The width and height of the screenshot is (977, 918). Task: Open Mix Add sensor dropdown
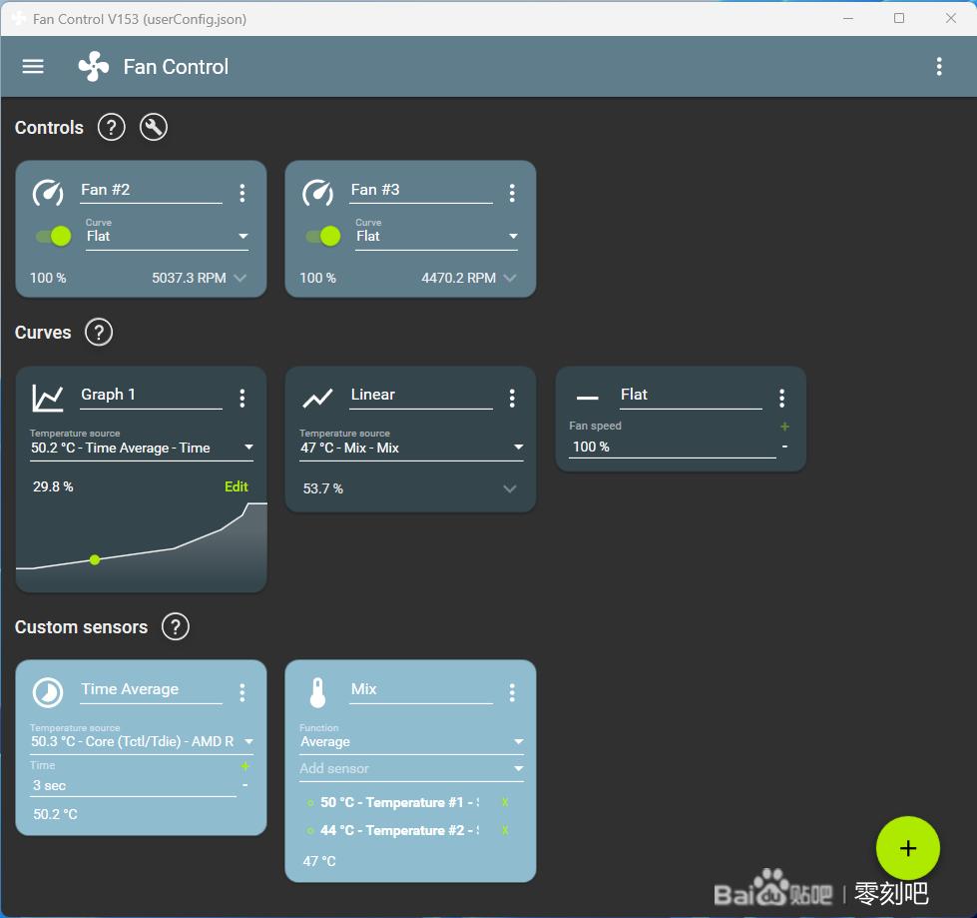click(x=411, y=768)
